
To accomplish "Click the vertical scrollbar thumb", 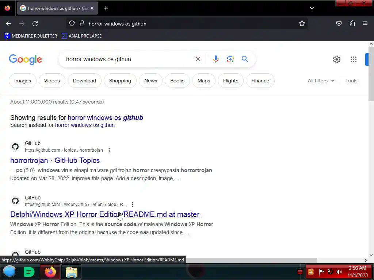I will (x=371, y=73).
